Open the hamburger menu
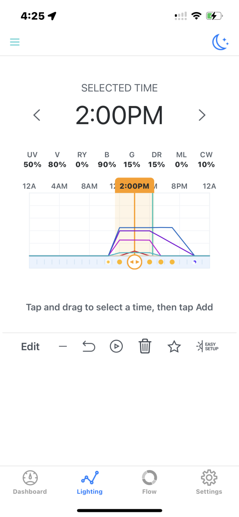This screenshot has height=517, width=239. pyautogui.click(x=15, y=42)
